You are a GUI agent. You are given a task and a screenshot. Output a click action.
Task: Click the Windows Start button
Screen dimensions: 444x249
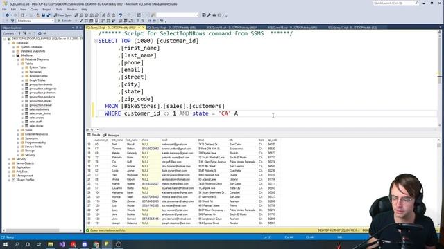6,244
